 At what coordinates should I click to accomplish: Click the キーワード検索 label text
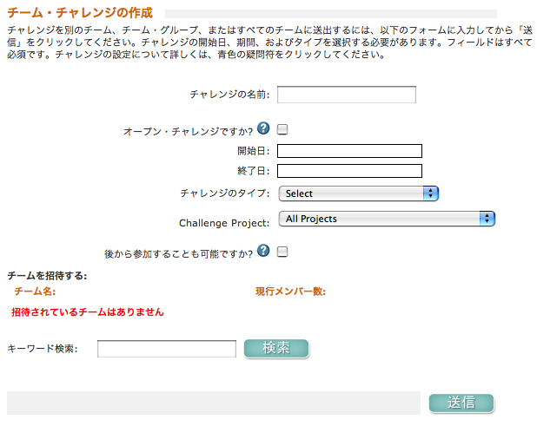pos(43,349)
